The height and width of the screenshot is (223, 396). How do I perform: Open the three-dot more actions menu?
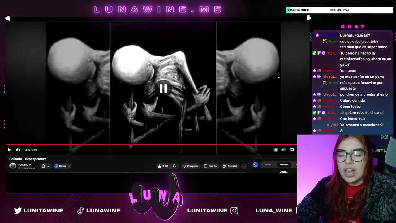coord(244,166)
